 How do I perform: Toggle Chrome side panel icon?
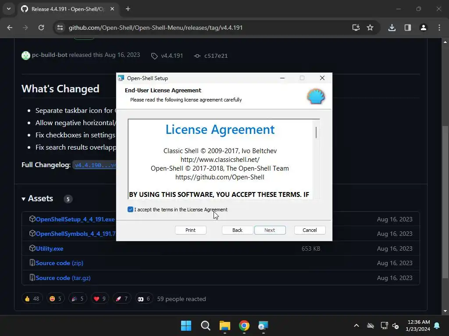coord(408,28)
